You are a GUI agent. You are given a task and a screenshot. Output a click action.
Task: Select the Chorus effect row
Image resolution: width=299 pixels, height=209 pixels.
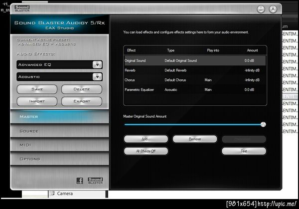[x=195, y=80]
